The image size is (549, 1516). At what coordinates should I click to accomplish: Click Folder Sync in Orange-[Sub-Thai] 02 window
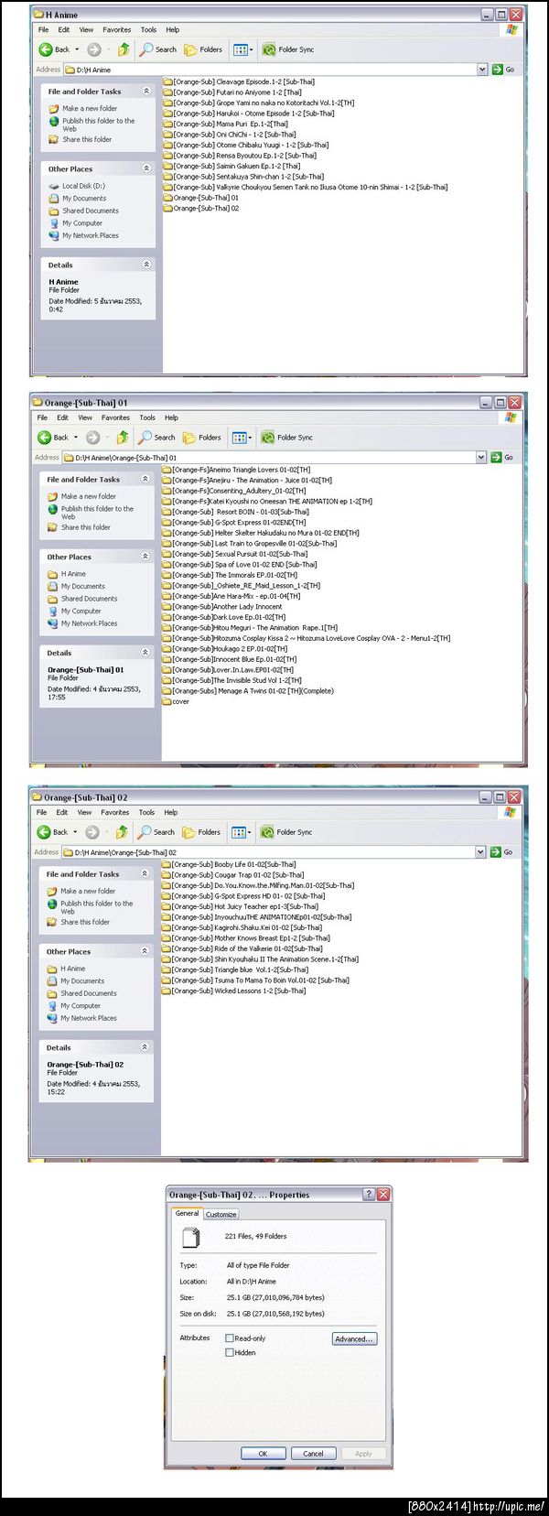[x=286, y=832]
